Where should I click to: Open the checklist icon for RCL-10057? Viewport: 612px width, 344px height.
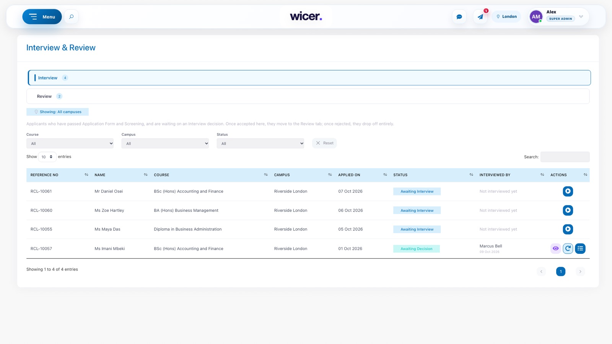pos(580,248)
